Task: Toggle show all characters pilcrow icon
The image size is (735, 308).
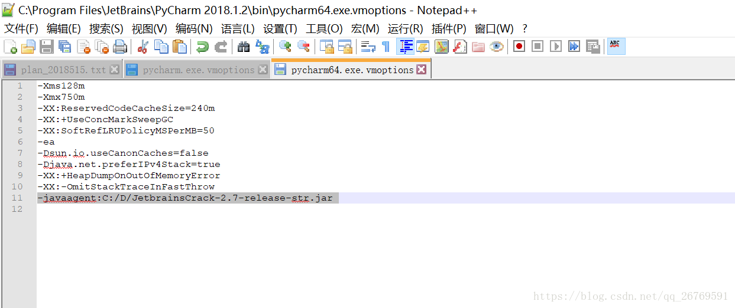Action: click(x=386, y=47)
